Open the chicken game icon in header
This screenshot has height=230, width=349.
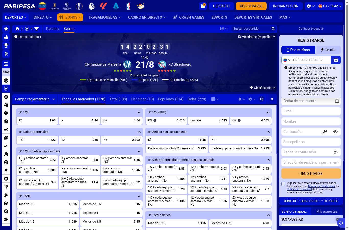tap(141, 6)
